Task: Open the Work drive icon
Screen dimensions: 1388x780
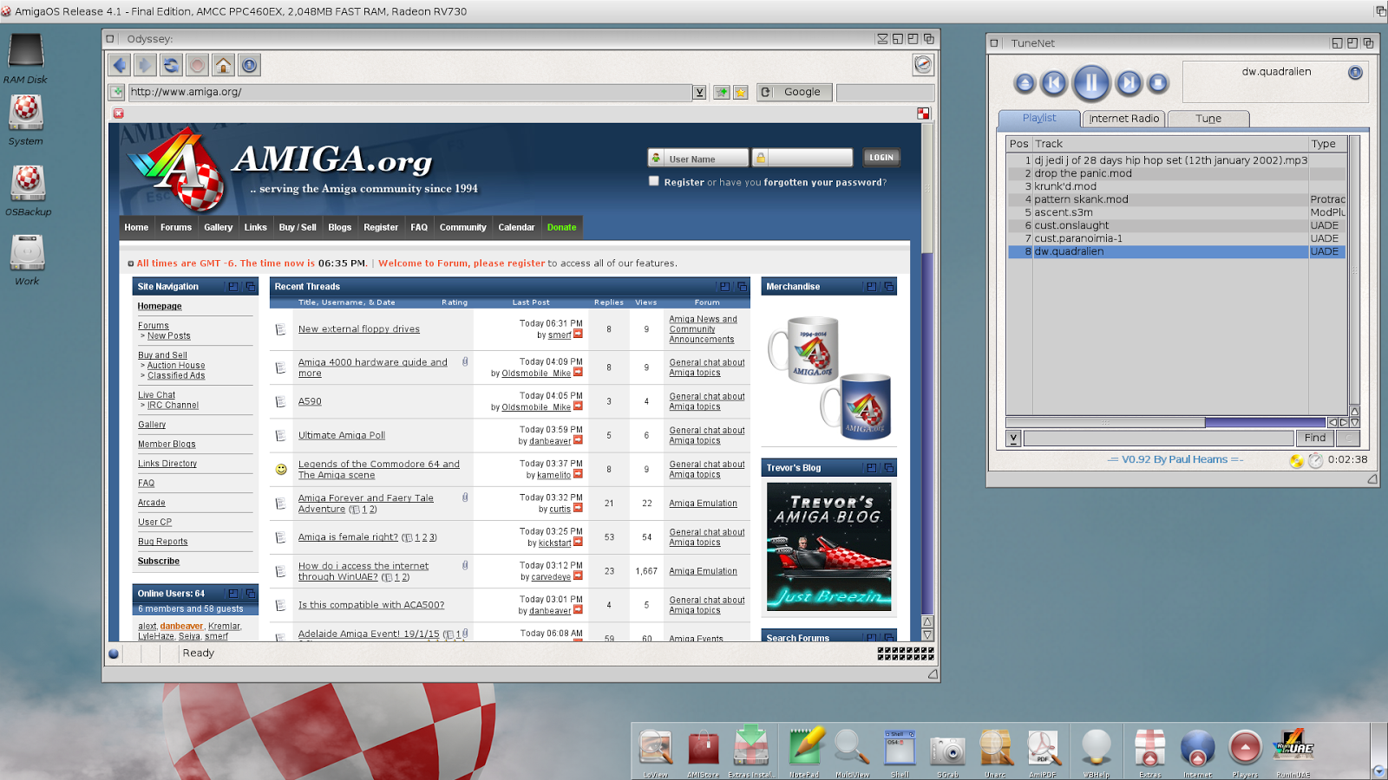Action: click(x=27, y=260)
